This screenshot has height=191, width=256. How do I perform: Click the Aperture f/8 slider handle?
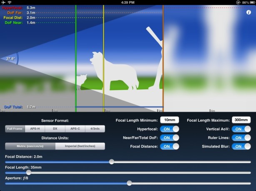coord(129,183)
